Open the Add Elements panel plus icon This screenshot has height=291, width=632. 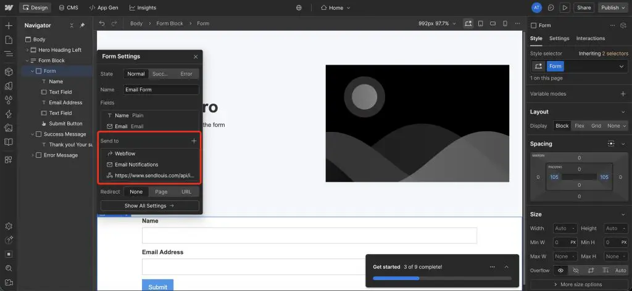9,26
